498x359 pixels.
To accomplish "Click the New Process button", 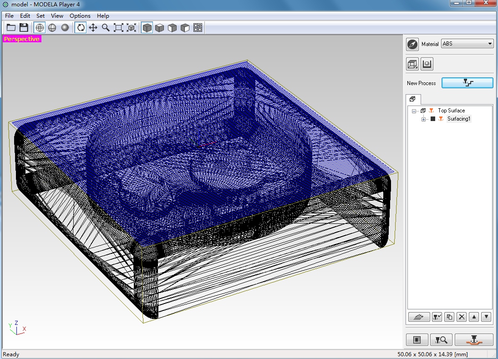I will point(467,83).
